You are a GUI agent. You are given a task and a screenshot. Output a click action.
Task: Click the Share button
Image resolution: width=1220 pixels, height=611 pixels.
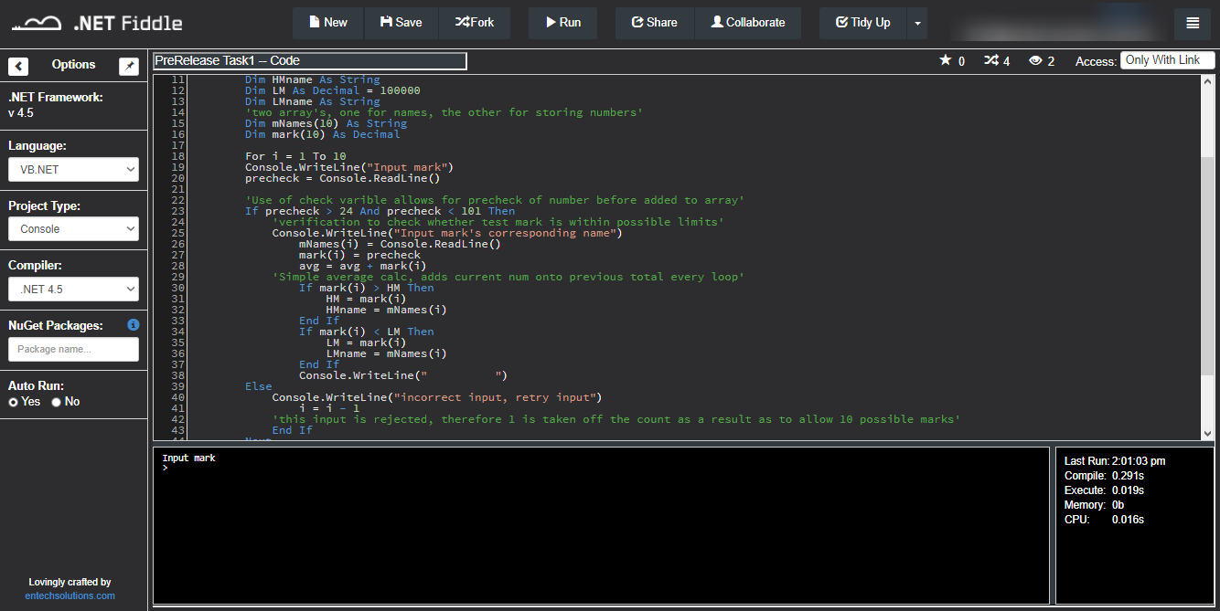click(653, 23)
